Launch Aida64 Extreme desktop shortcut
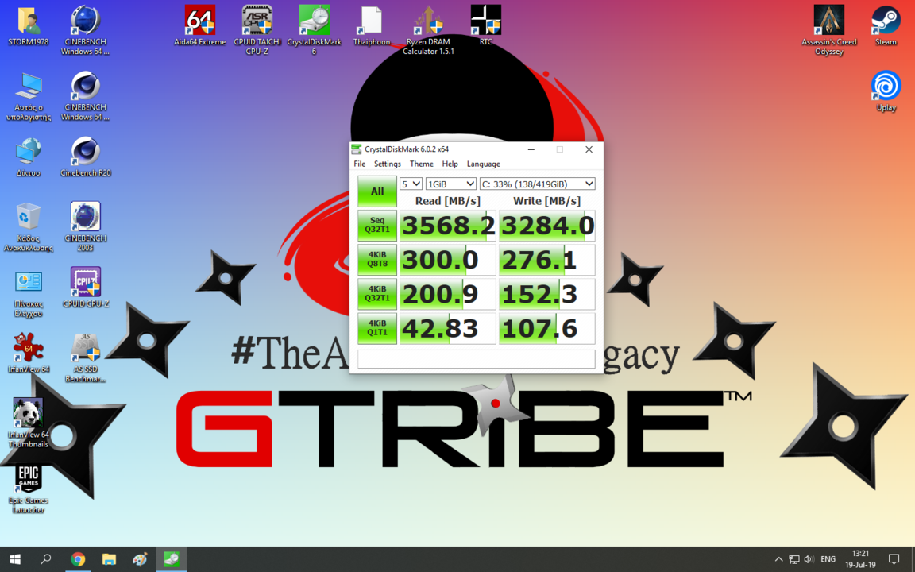 click(199, 25)
